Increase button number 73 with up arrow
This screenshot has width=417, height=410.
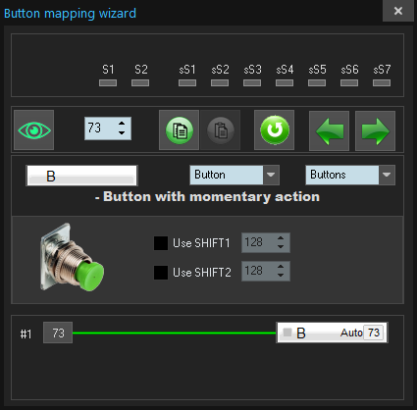click(x=122, y=124)
